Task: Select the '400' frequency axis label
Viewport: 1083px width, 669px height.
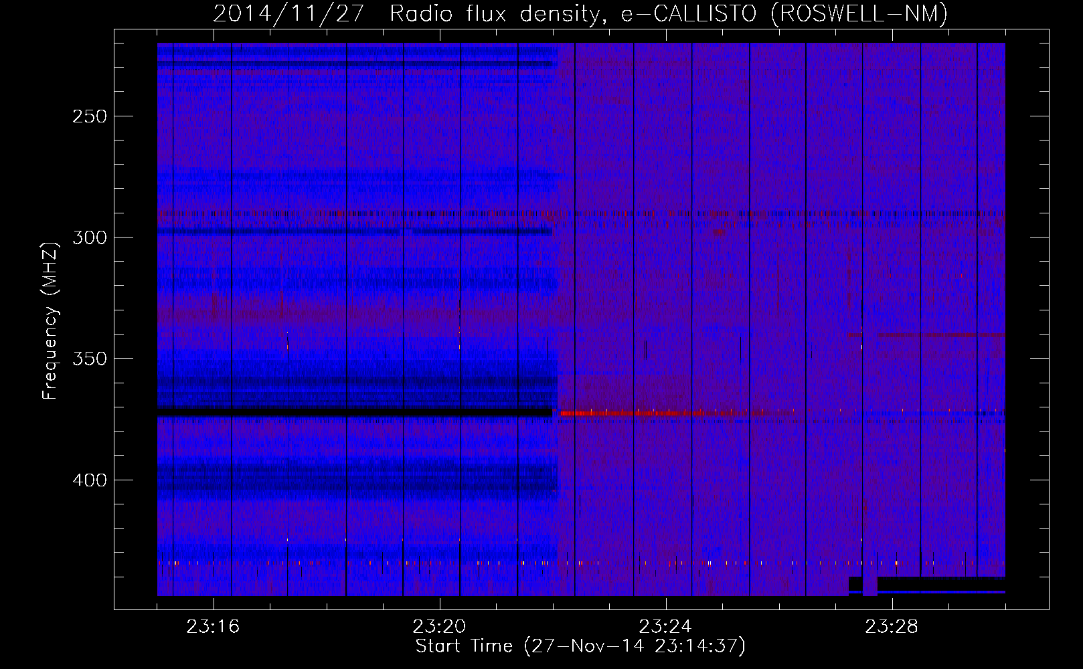Action: 89,480
